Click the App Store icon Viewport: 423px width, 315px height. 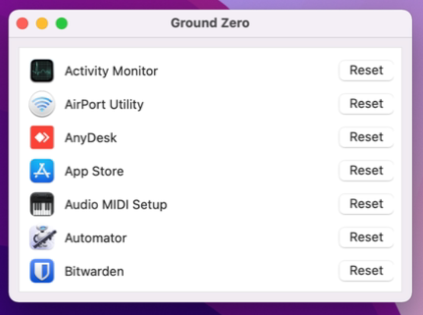pos(42,171)
